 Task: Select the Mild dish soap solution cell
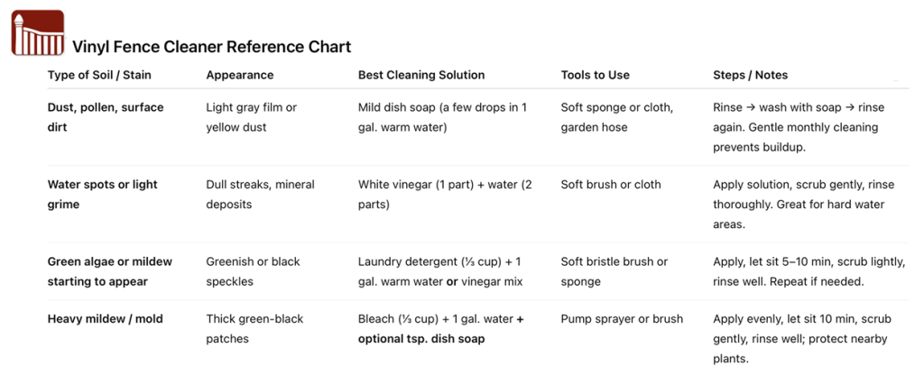click(442, 117)
